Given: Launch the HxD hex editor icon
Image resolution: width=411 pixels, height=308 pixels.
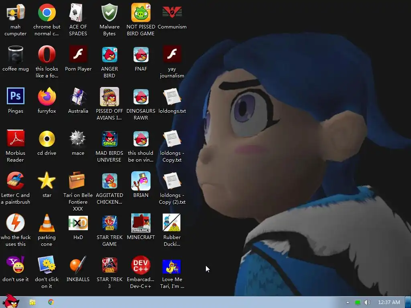Looking at the screenshot, I should (78, 223).
